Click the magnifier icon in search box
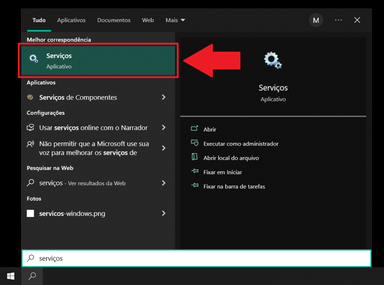 coord(30,258)
